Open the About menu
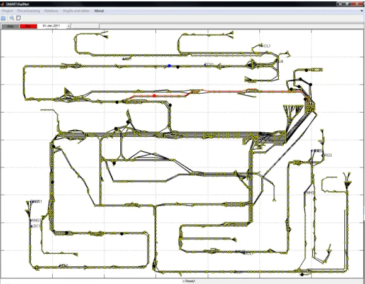This screenshot has height=284, width=365. coord(99,11)
